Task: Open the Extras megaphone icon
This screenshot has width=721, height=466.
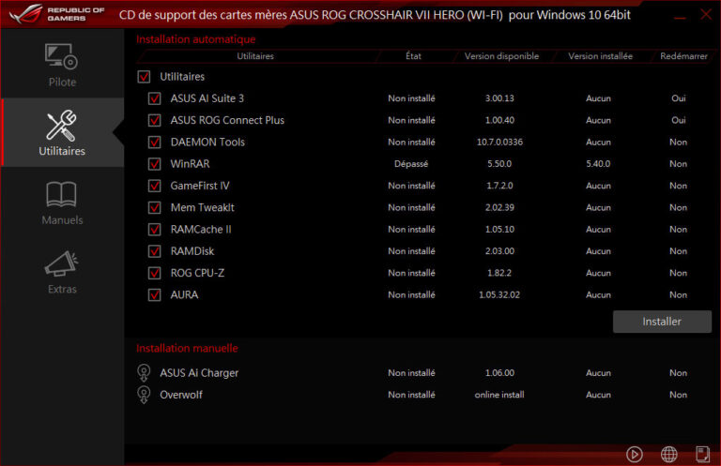Action: click(x=62, y=264)
